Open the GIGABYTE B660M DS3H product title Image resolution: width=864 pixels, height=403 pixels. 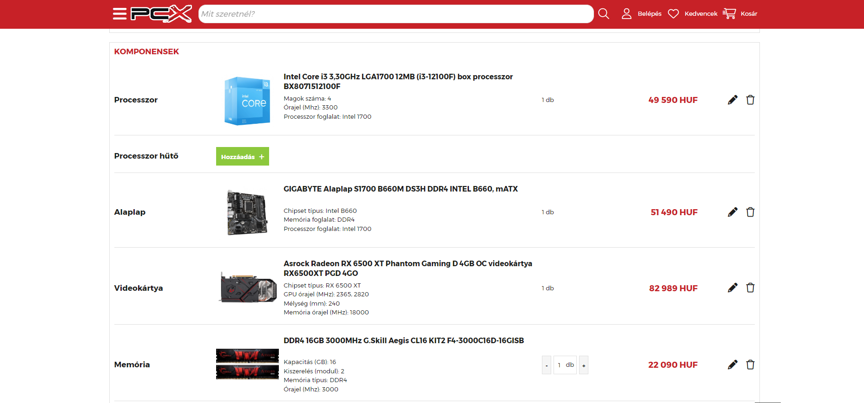click(x=401, y=189)
